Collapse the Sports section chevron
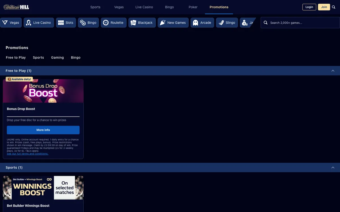The width and height of the screenshot is (340, 212). click(x=333, y=168)
